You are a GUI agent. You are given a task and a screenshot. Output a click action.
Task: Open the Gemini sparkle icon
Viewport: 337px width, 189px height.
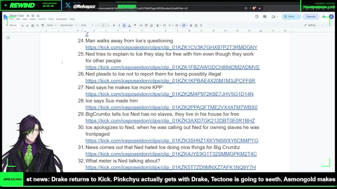coord(324,17)
